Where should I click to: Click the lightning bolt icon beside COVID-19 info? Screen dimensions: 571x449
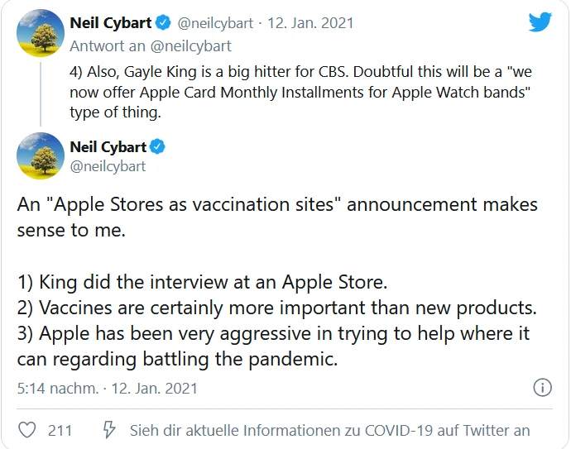(108, 430)
